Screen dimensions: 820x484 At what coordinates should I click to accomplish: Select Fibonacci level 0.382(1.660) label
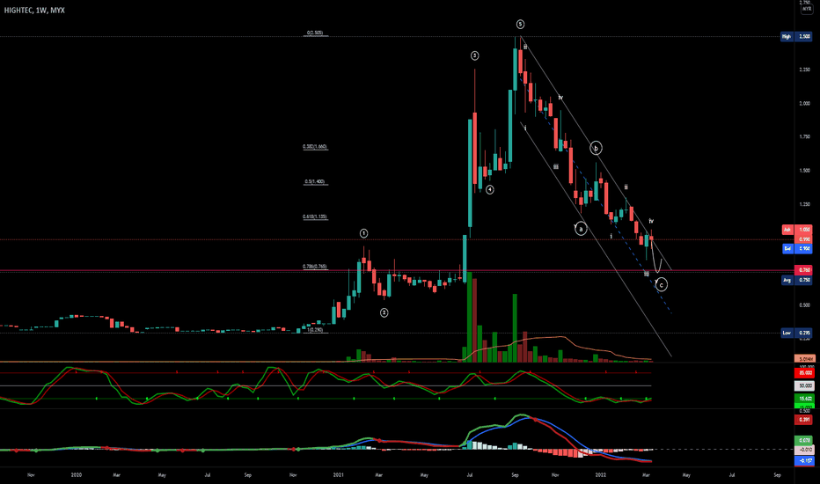pos(315,146)
